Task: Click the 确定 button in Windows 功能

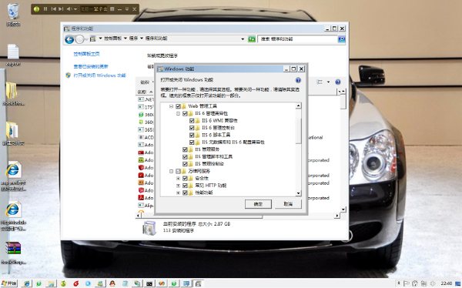Action: (x=258, y=204)
